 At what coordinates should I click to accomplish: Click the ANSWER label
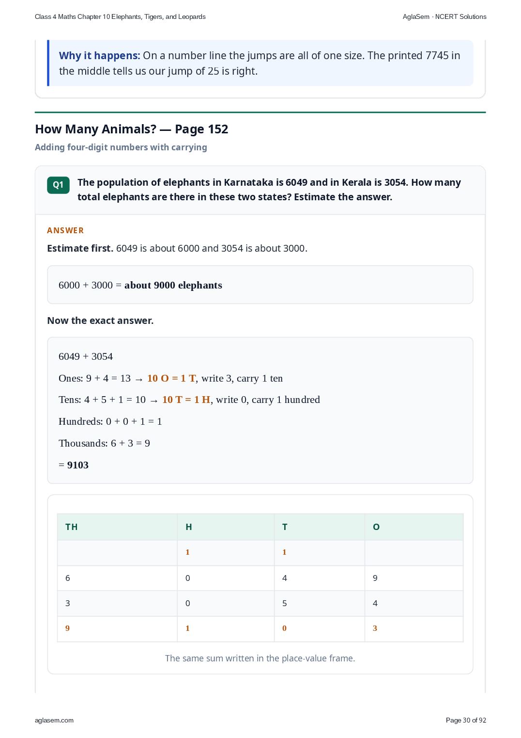click(x=65, y=230)
